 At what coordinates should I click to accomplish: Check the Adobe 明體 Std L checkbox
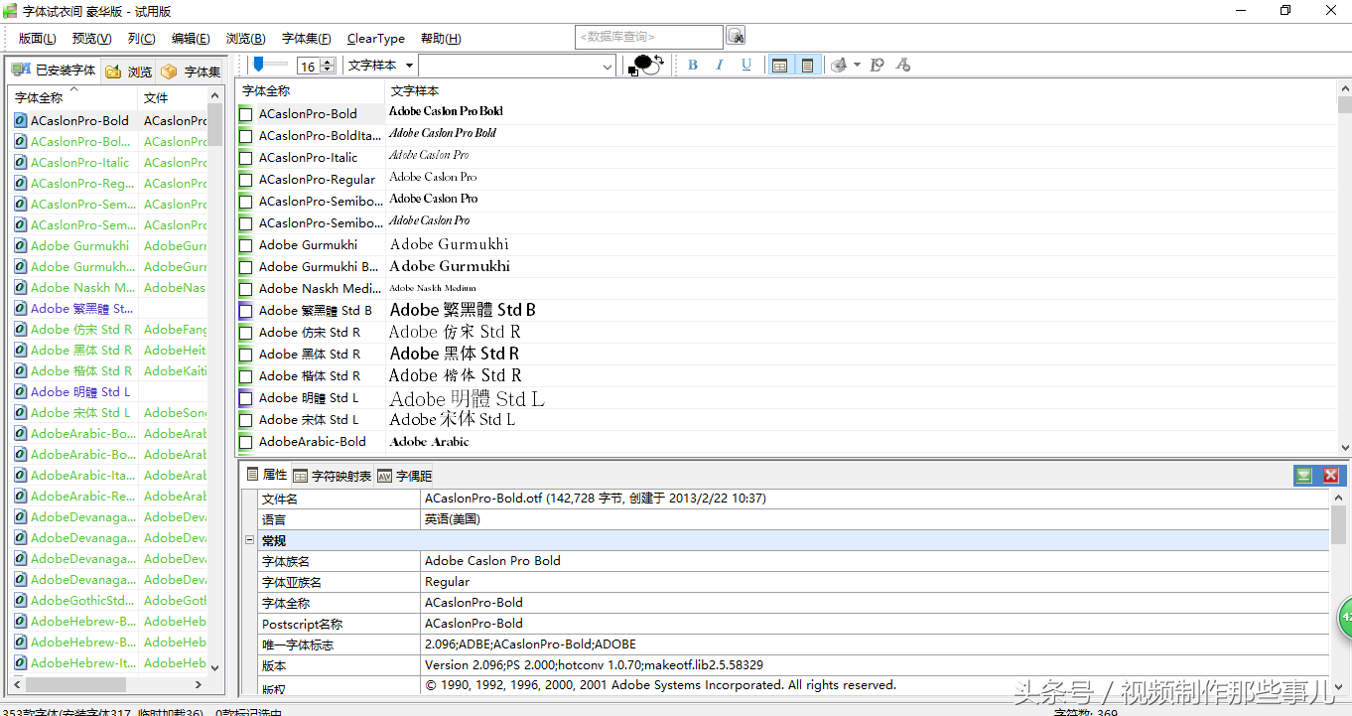(246, 398)
